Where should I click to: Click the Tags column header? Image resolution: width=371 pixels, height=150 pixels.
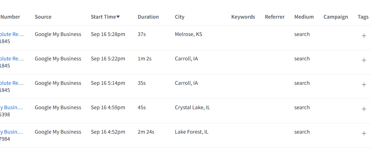[x=363, y=17]
